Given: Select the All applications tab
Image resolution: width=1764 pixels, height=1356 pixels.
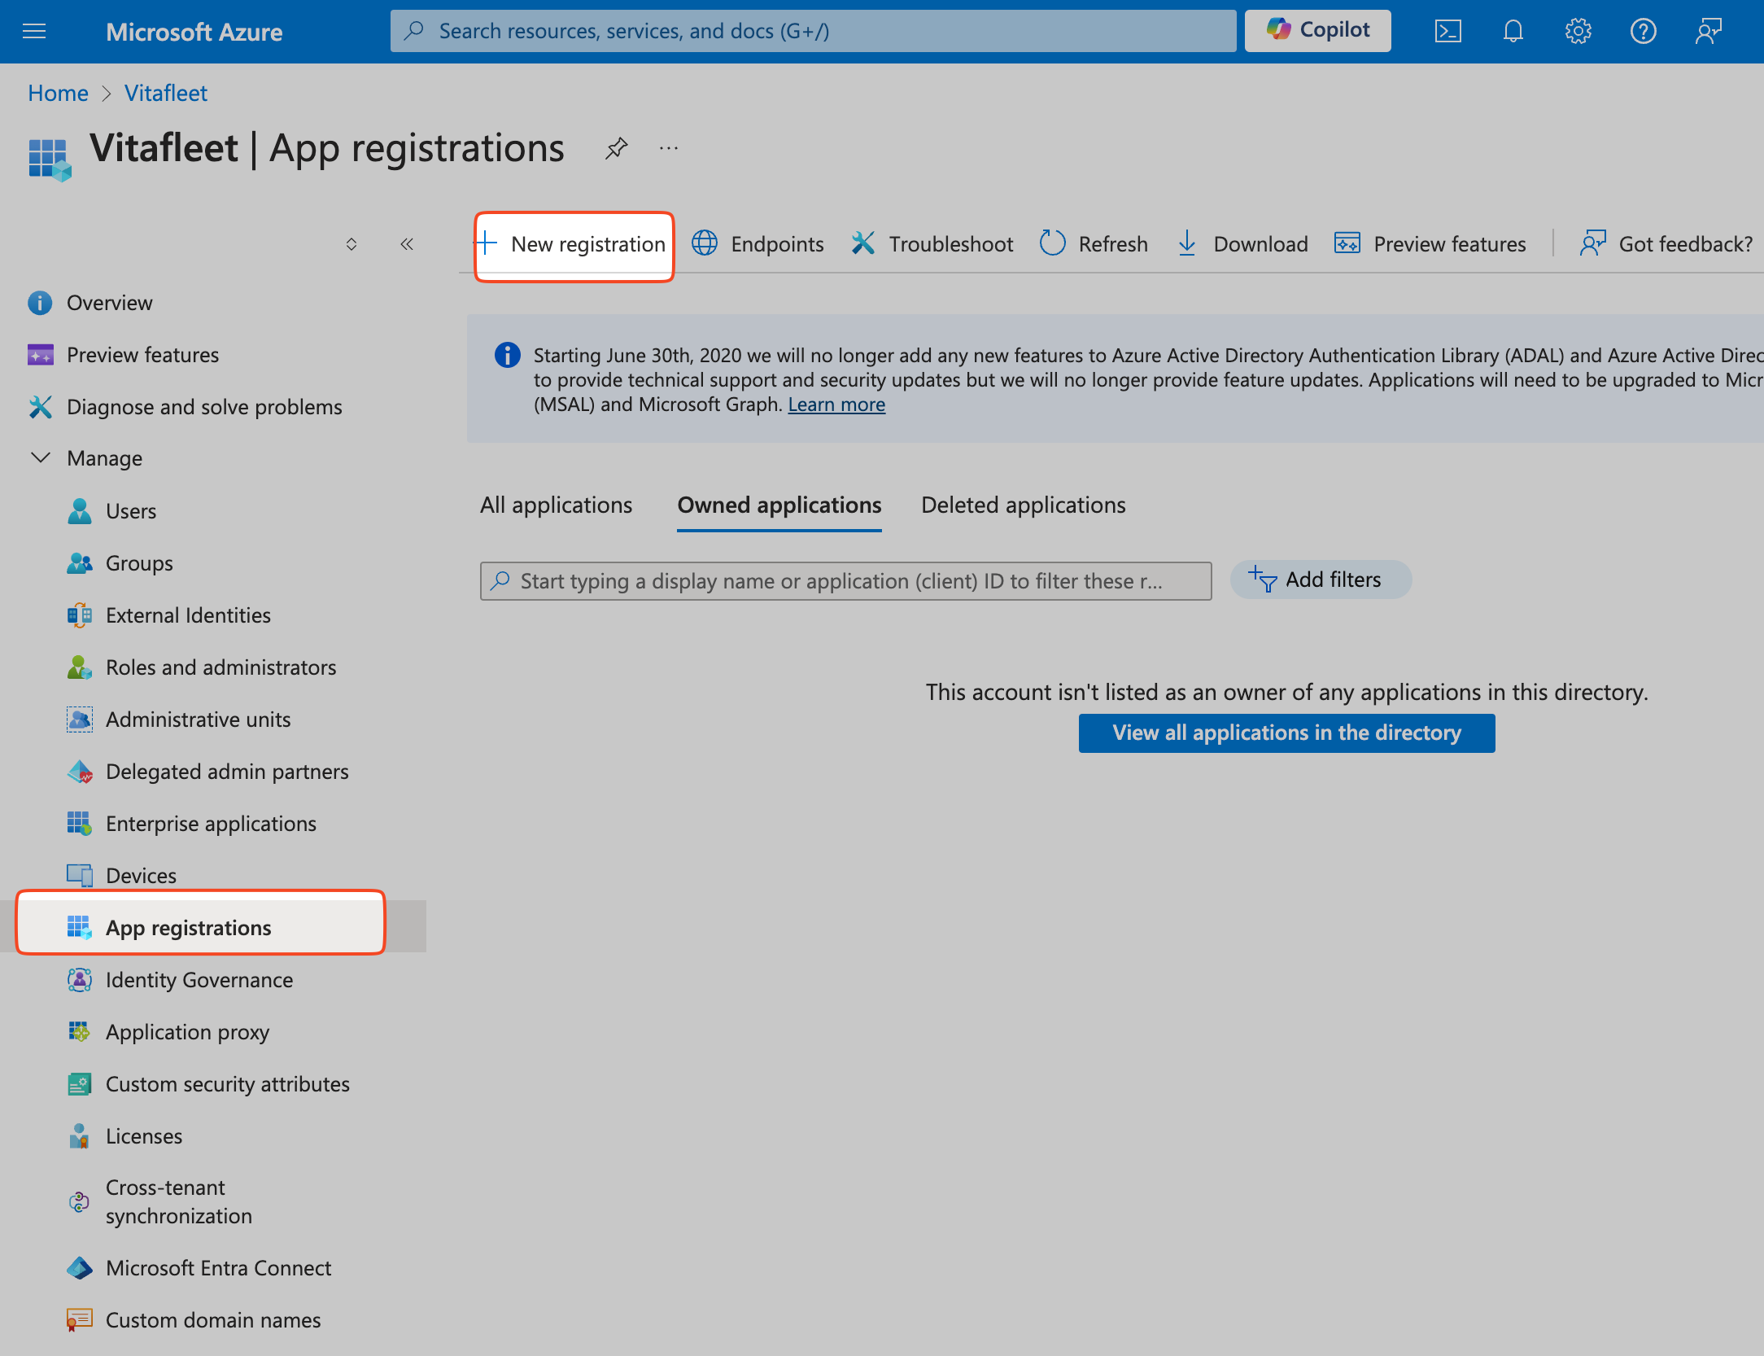Looking at the screenshot, I should tap(557, 505).
